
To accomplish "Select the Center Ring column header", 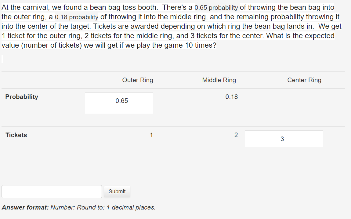I will coord(304,80).
